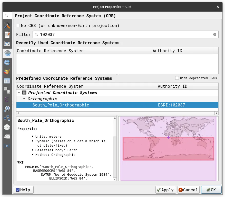Collapse the Orthographic tree node

coord(24,99)
